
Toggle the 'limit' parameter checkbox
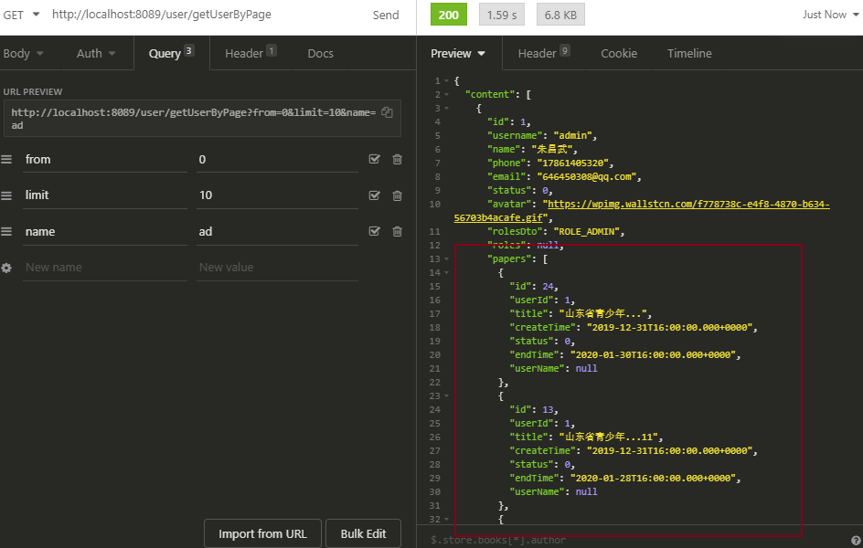tap(374, 195)
